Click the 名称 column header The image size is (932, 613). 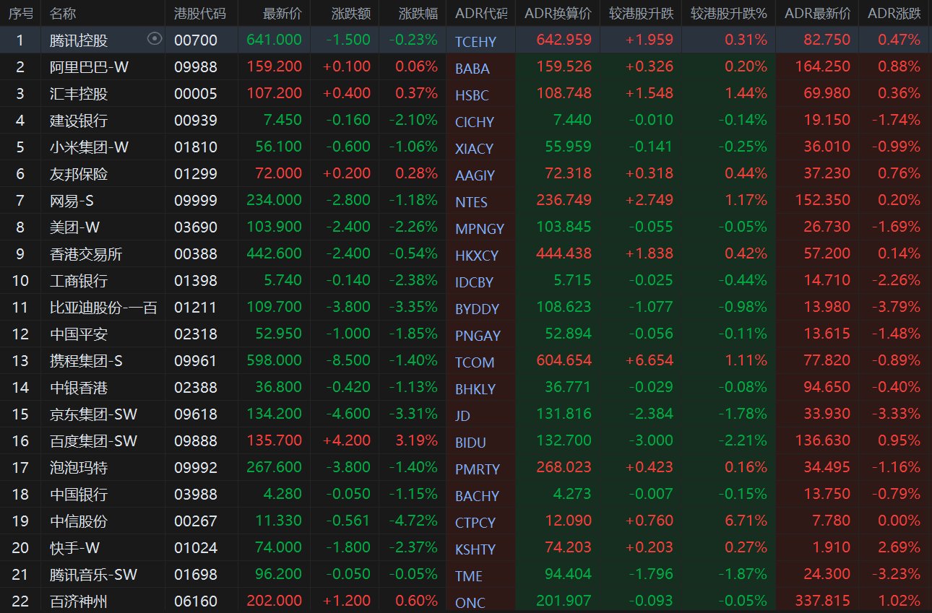(63, 13)
